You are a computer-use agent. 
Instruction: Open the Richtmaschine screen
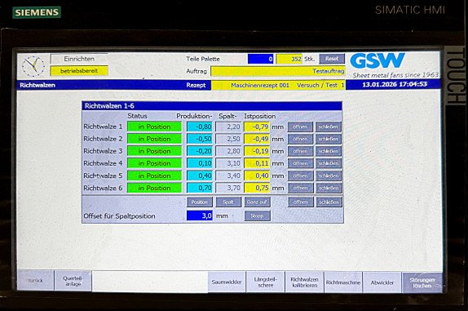343,282
